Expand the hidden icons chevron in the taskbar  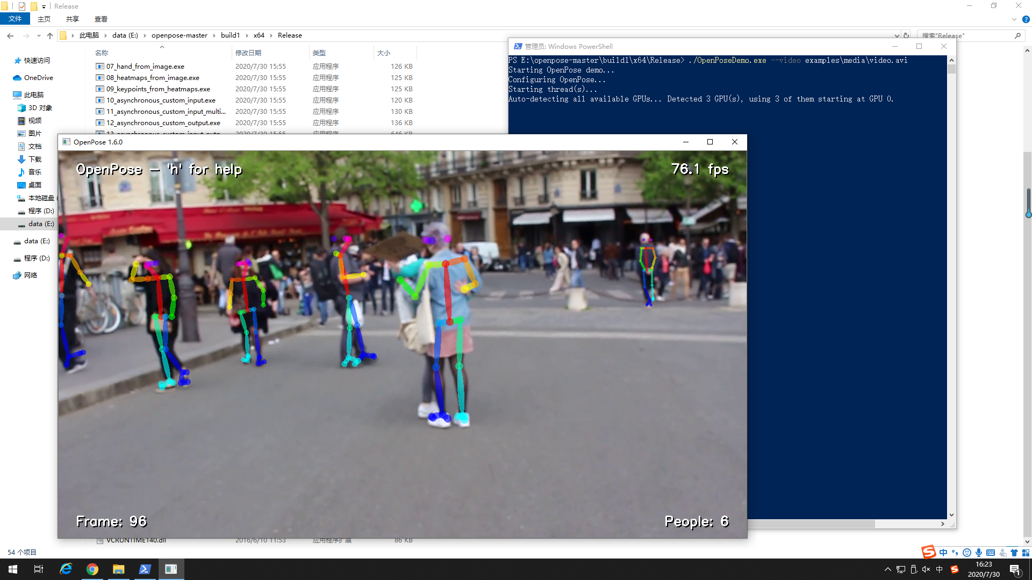pyautogui.click(x=887, y=569)
